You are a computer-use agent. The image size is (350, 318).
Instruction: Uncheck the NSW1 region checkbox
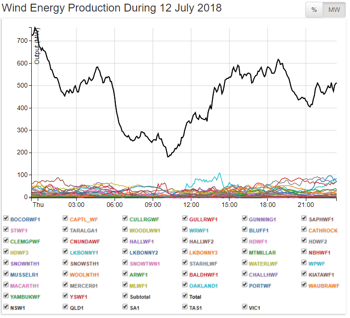pyautogui.click(x=6, y=306)
